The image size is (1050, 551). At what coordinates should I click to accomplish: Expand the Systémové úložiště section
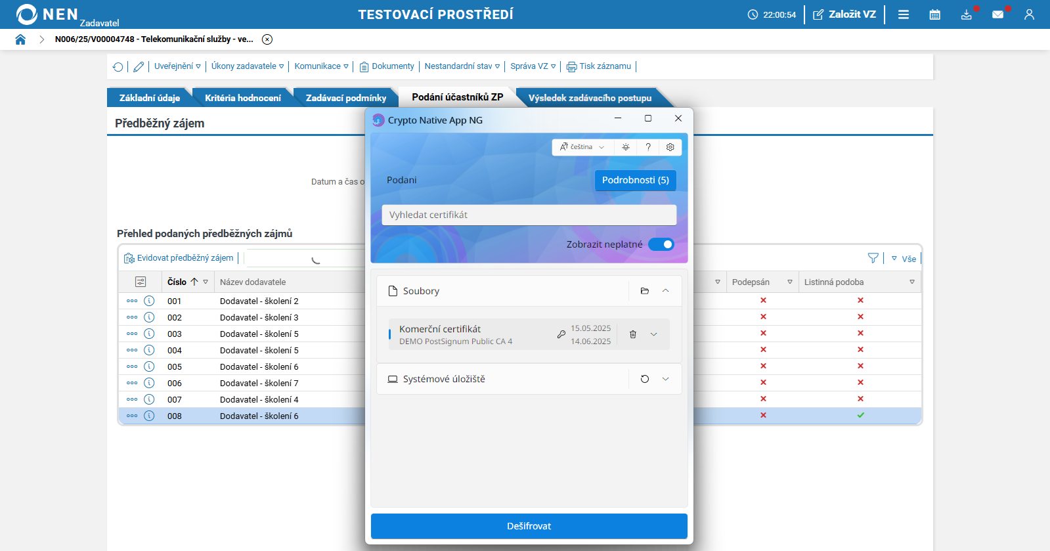[665, 379]
